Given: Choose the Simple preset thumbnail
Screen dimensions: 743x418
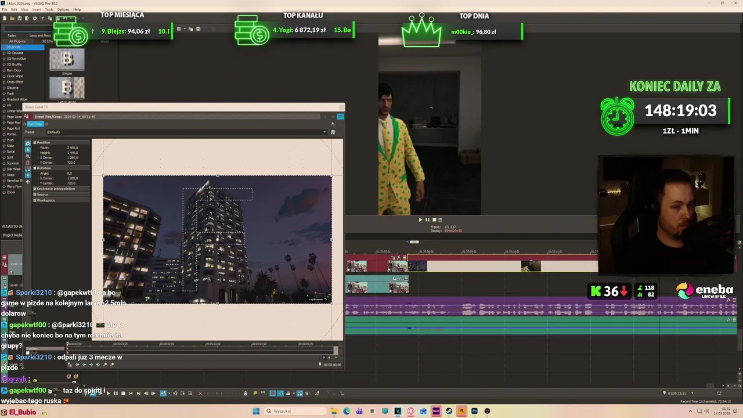Looking at the screenshot, I should [x=67, y=59].
